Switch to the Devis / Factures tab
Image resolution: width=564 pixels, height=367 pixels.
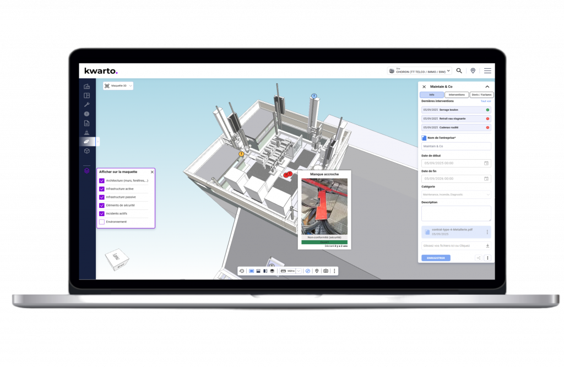pos(482,95)
